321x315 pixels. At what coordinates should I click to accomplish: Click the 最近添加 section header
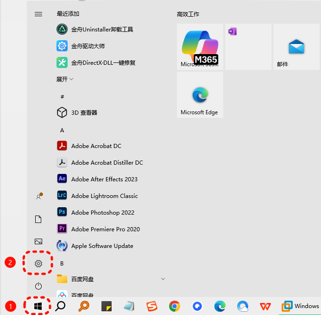(68, 14)
